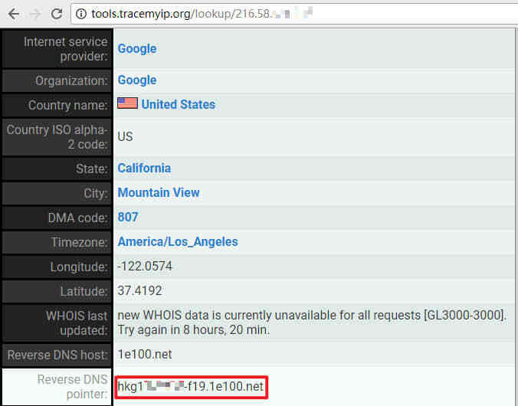This screenshot has height=406, width=518.
Task: Click the WHOIS data unavailable message
Action: (312, 323)
